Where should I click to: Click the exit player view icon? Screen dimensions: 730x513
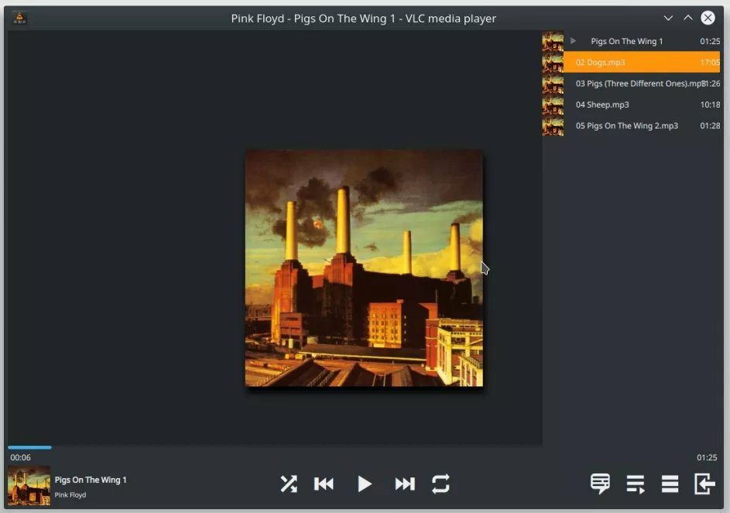pyautogui.click(x=704, y=484)
